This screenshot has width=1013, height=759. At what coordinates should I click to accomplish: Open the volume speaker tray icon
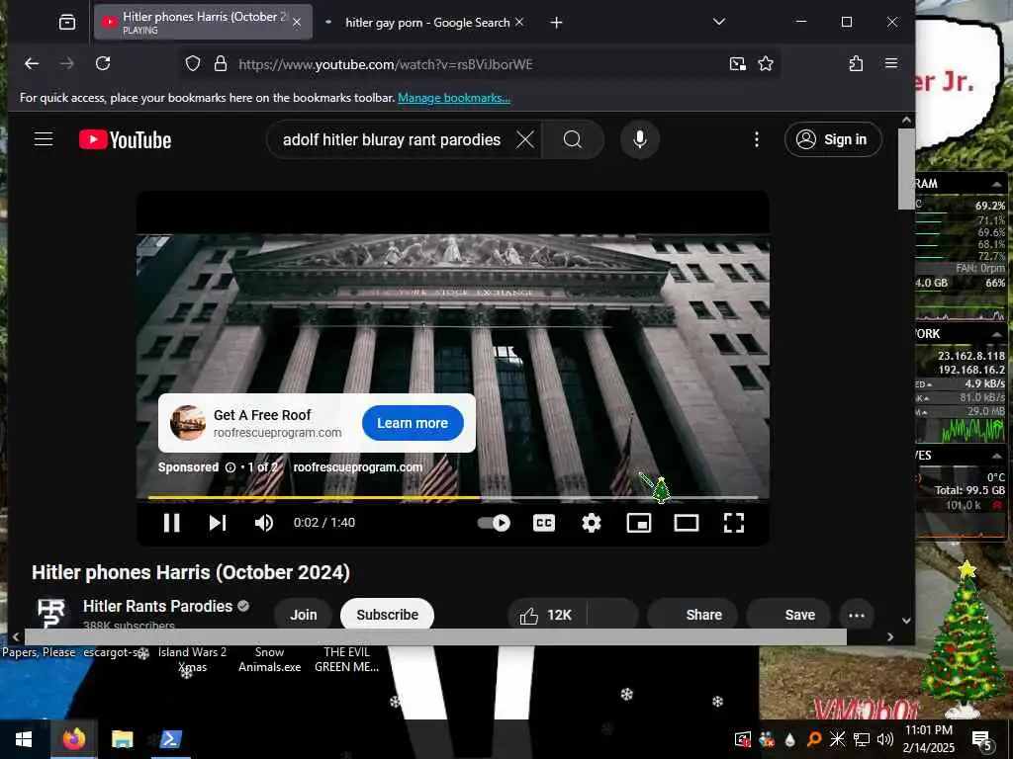click(885, 739)
